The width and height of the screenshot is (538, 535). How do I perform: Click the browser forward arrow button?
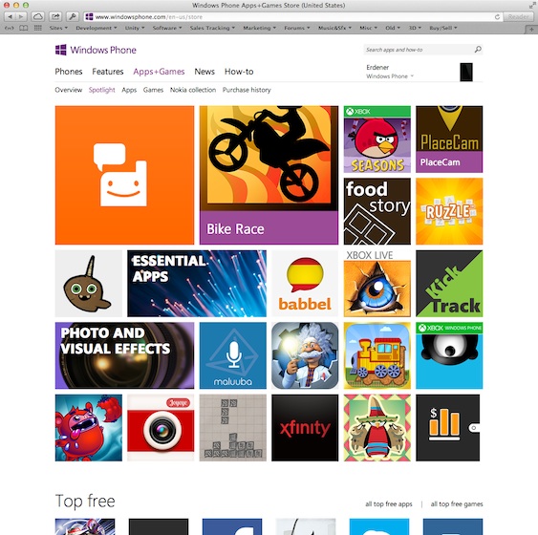tap(21, 16)
